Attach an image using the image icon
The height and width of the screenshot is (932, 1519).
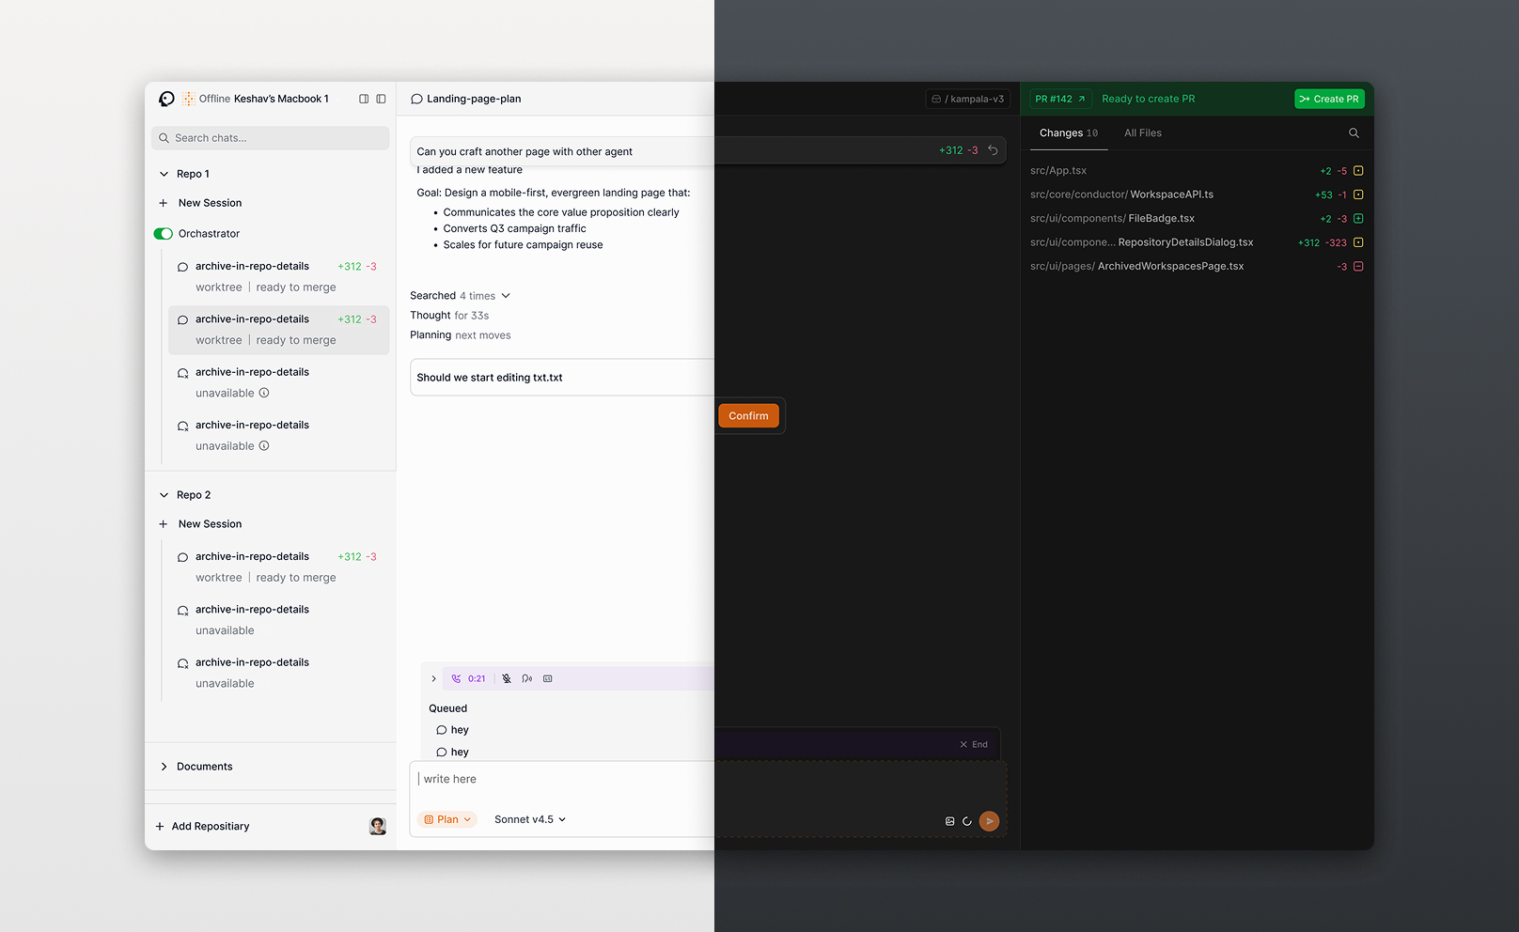point(949,821)
